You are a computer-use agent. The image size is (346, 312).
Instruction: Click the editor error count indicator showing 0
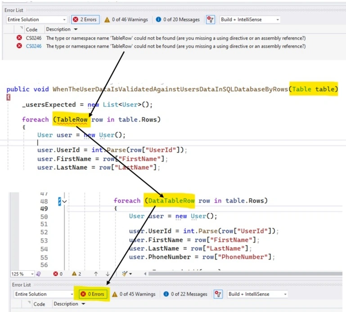pyautogui.click(x=58, y=274)
